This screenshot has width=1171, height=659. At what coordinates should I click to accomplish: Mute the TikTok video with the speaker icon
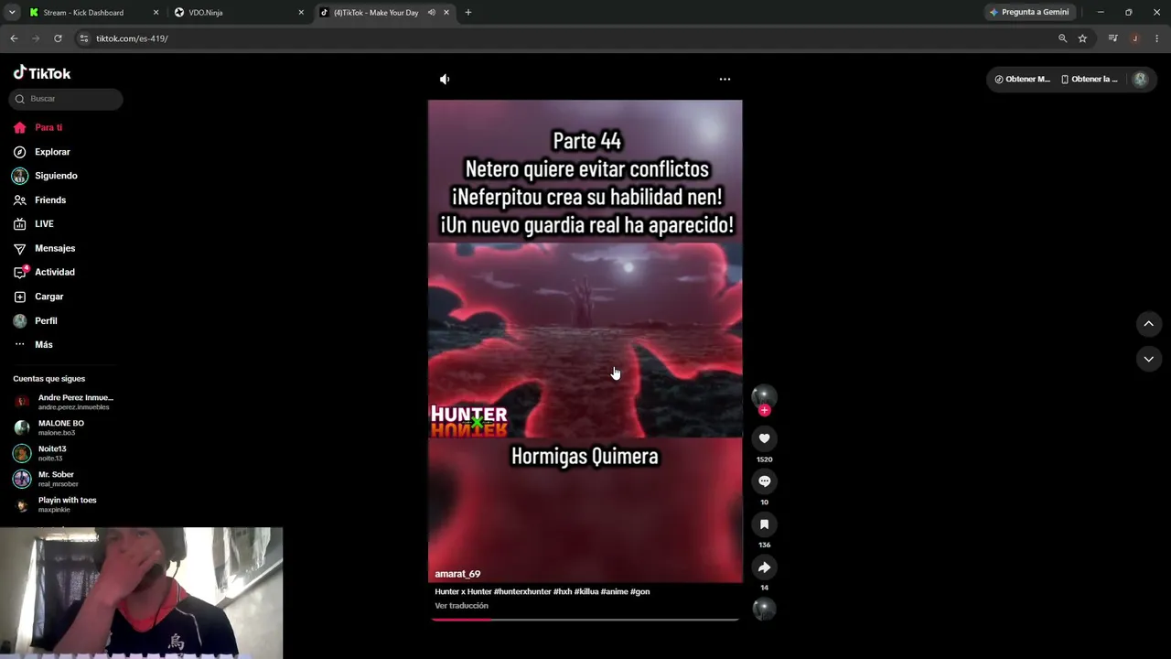click(x=445, y=80)
